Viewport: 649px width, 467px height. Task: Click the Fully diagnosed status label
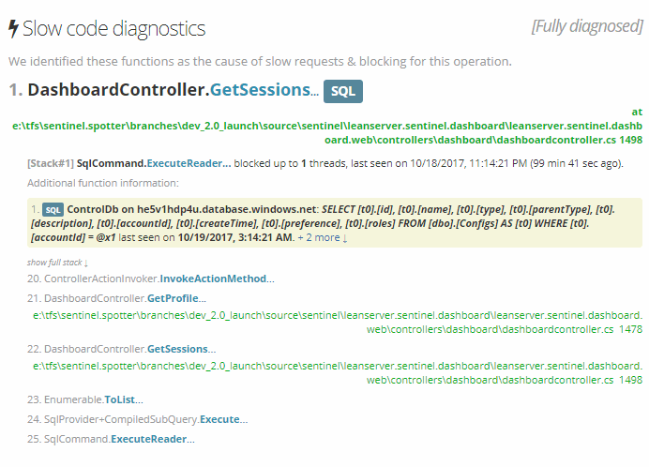pos(587,26)
